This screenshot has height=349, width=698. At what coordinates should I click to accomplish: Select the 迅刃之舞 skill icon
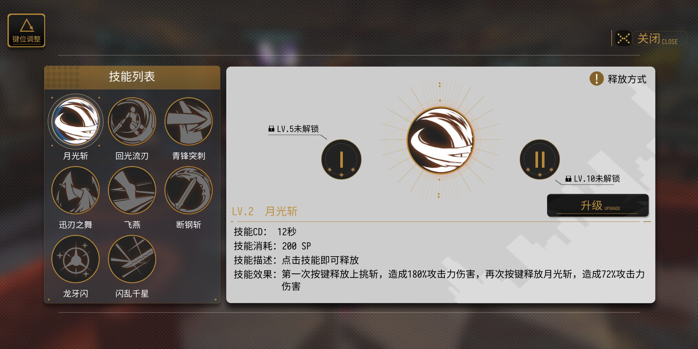76,190
